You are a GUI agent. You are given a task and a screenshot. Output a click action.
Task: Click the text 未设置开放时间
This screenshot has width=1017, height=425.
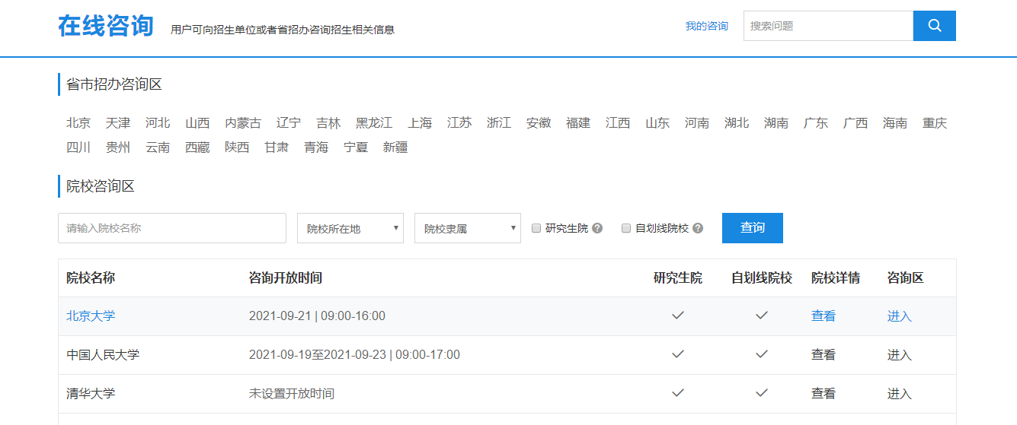[x=292, y=394]
